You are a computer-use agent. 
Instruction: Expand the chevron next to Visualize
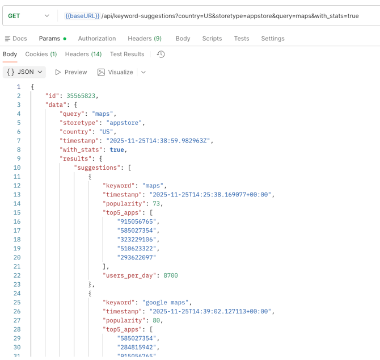click(x=143, y=72)
